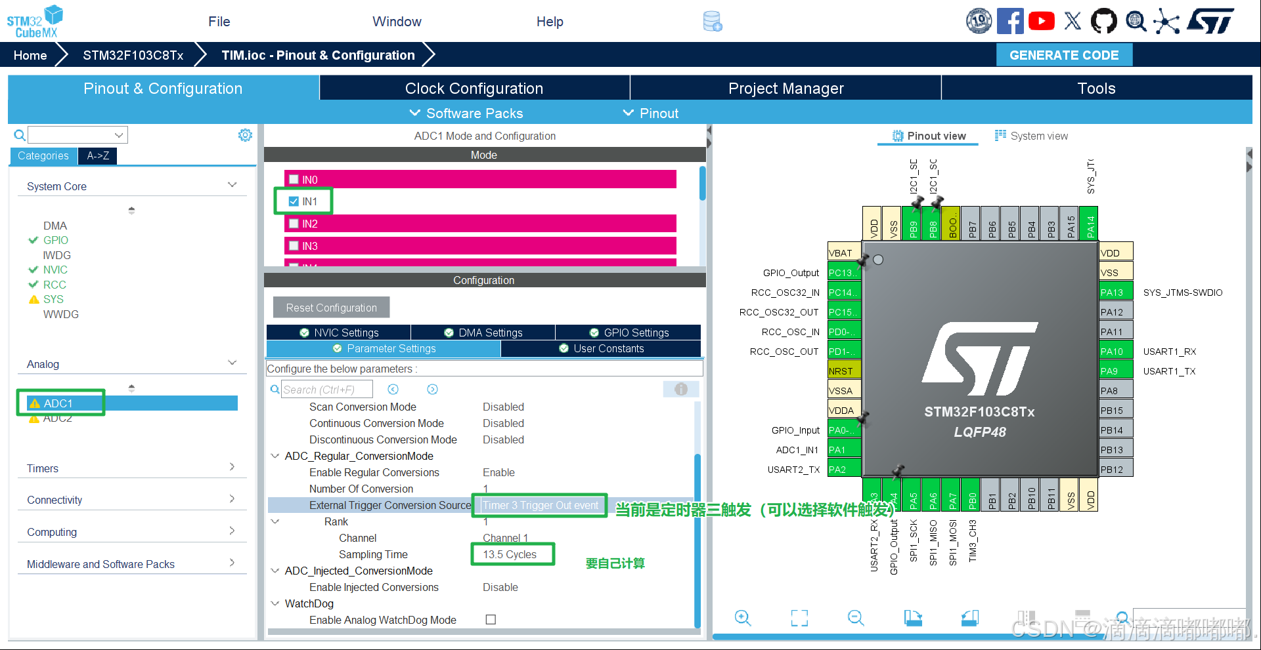
Task: Rotate the chip clockwise icon
Action: 913,617
